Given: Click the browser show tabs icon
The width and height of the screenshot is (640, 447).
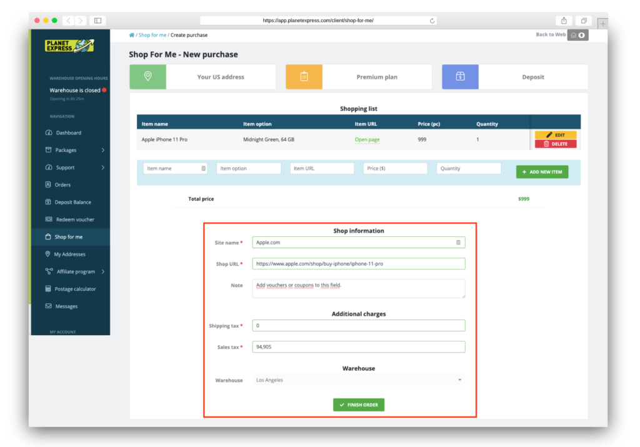Looking at the screenshot, I should (584, 21).
